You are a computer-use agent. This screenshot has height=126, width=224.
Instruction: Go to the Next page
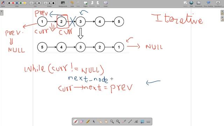pyautogui.click(x=98, y=4)
